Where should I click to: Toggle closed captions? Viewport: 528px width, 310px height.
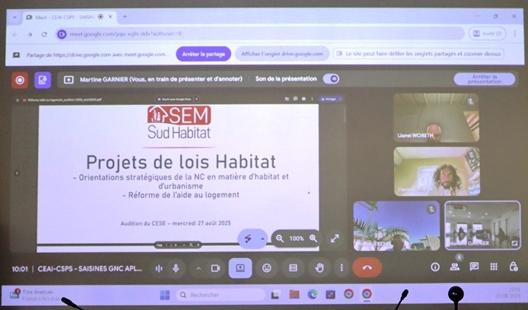(x=293, y=268)
